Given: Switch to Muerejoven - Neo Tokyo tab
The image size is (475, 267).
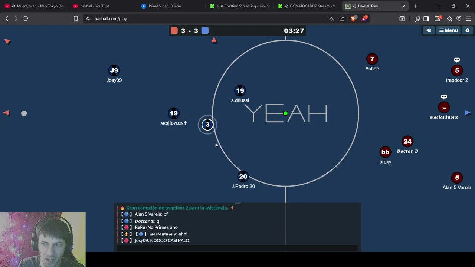Looking at the screenshot, I should pos(34,6).
